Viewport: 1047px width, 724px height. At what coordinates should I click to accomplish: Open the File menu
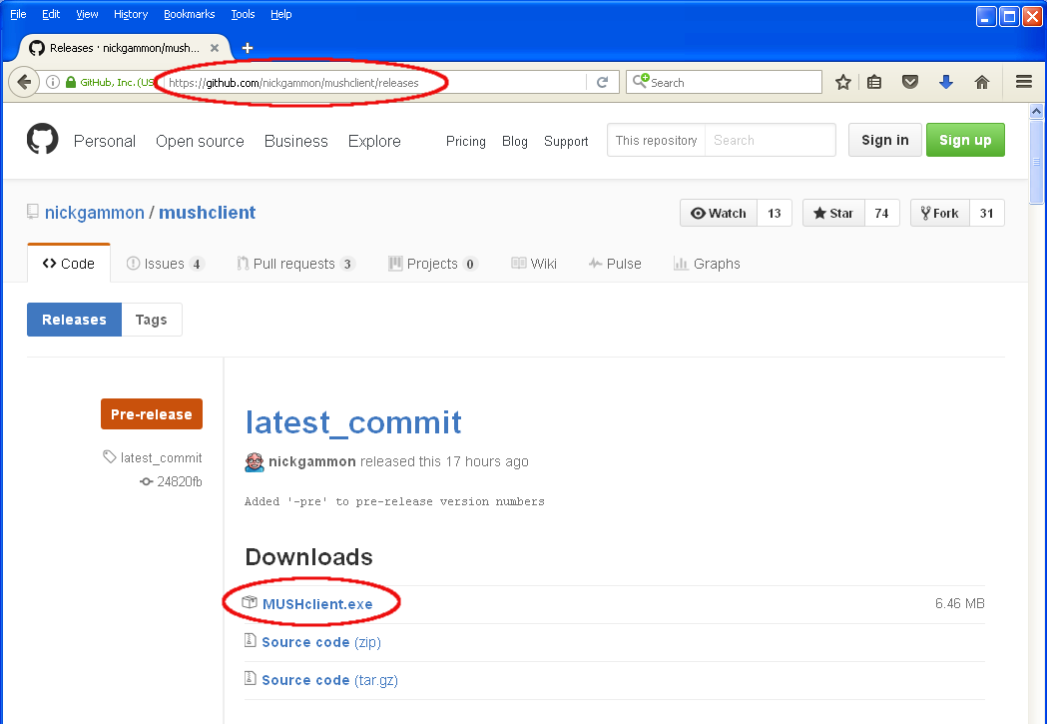(x=18, y=14)
